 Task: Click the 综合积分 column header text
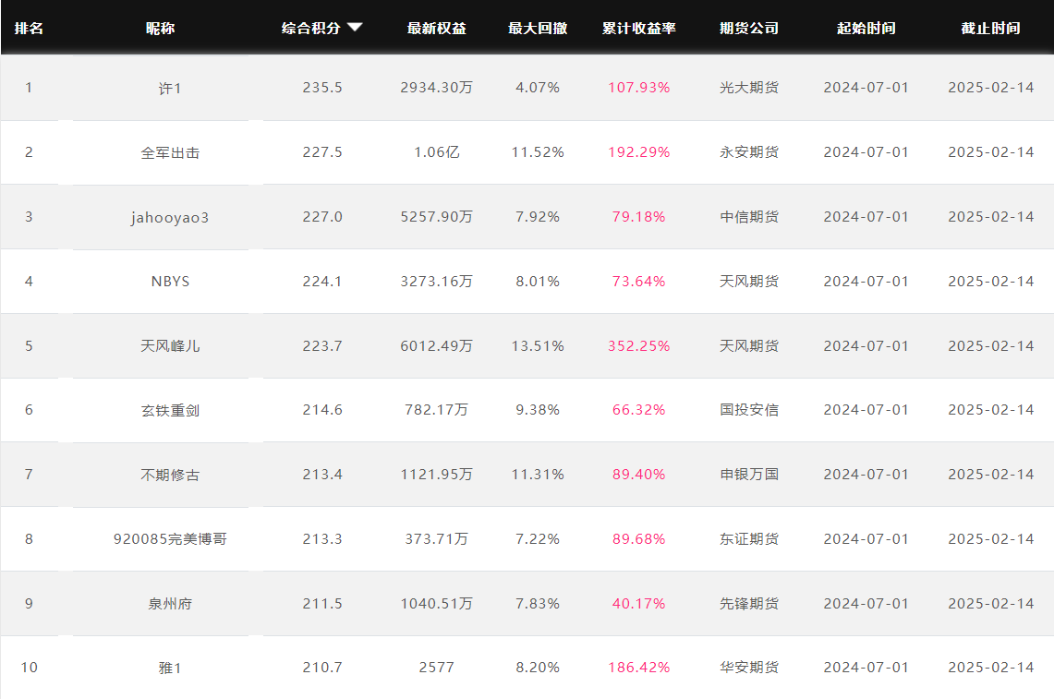pos(310,29)
